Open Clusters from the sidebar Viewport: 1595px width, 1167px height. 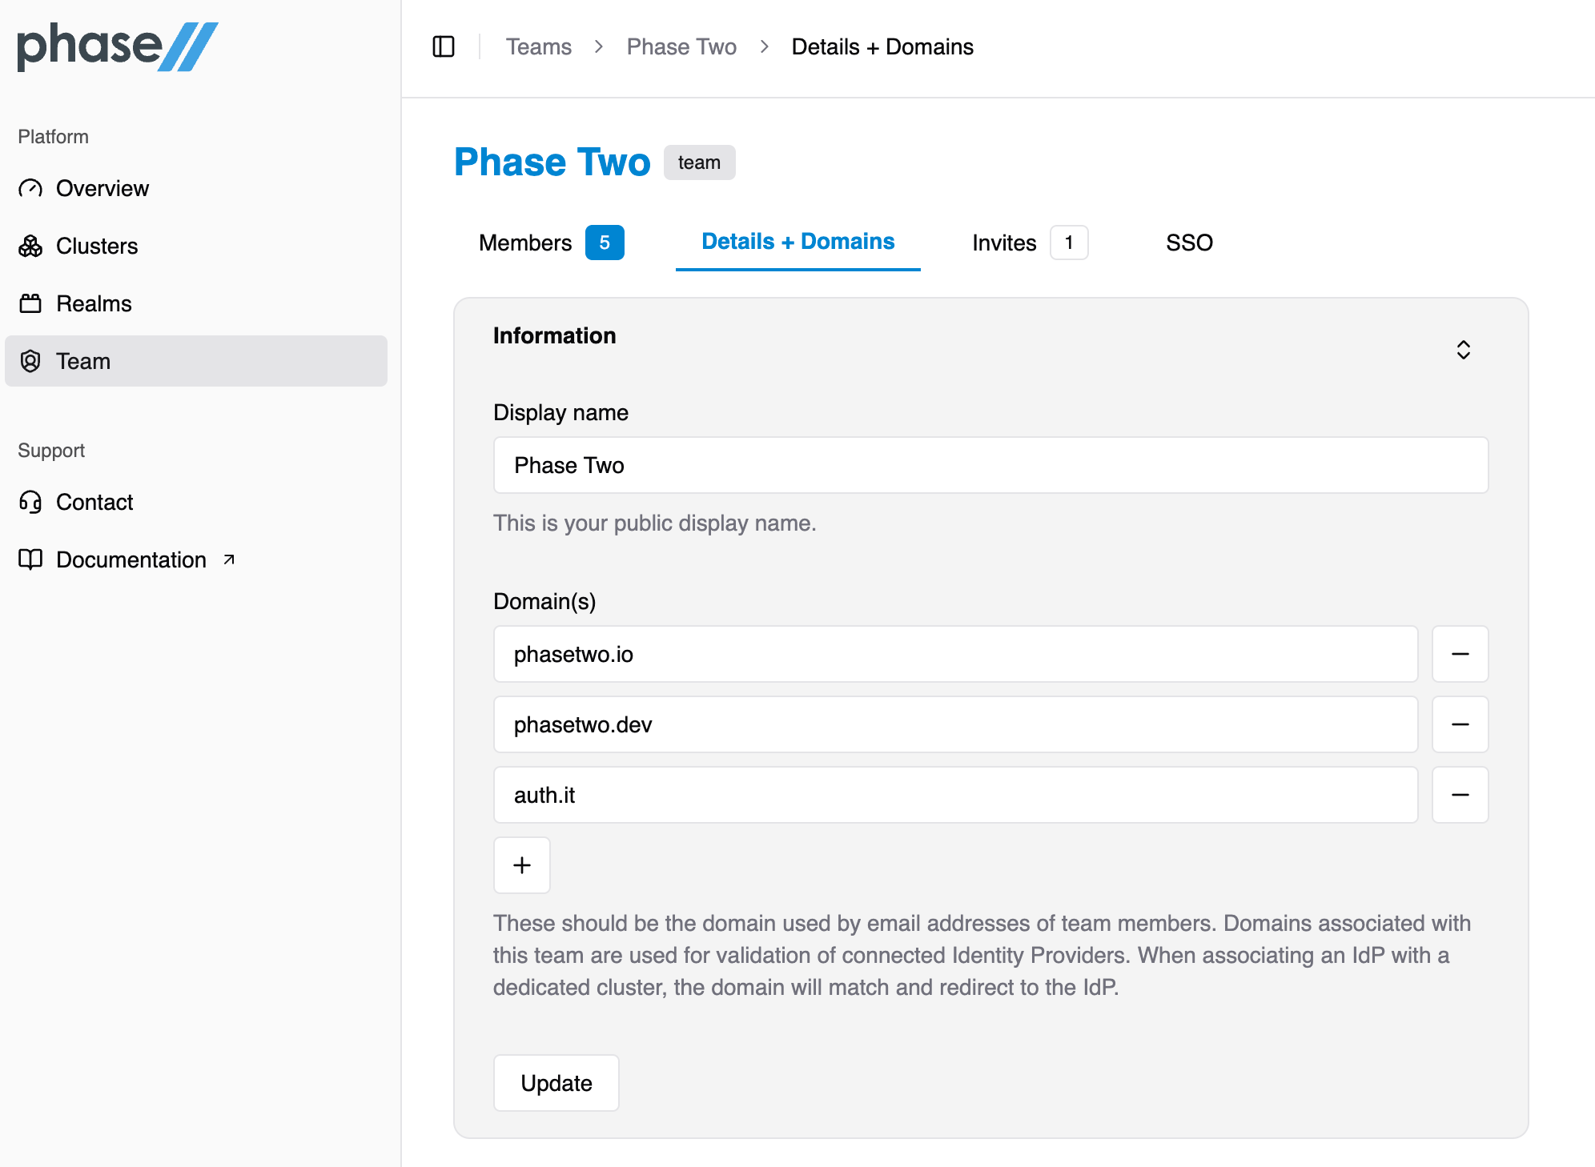pyautogui.click(x=96, y=246)
